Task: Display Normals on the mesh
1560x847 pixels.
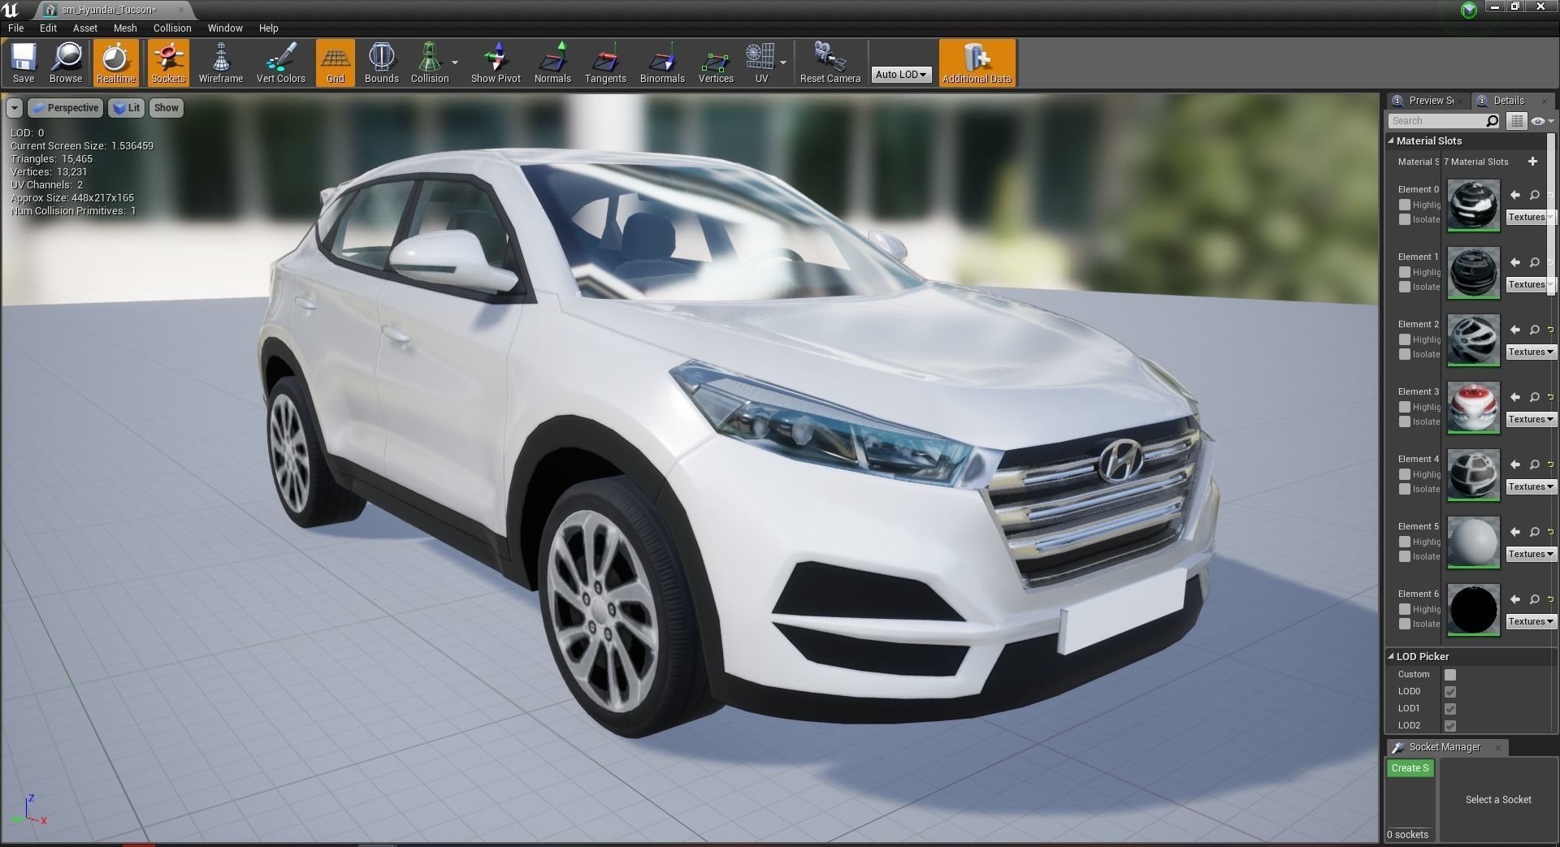Action: coord(552,63)
